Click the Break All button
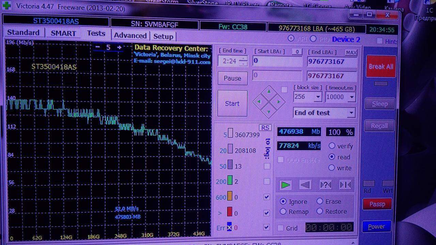Image resolution: width=436 pixels, height=245 pixels. [381, 66]
